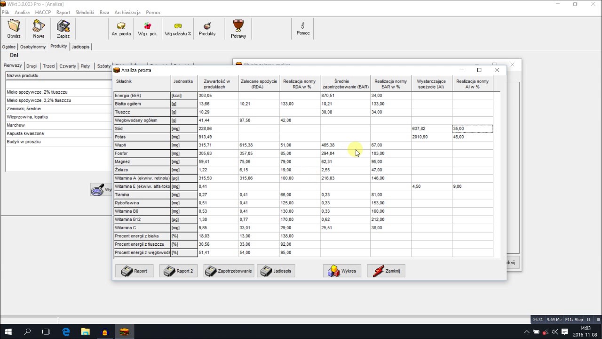Show hidden system tray icons
602x339 pixels.
pyautogui.click(x=527, y=331)
